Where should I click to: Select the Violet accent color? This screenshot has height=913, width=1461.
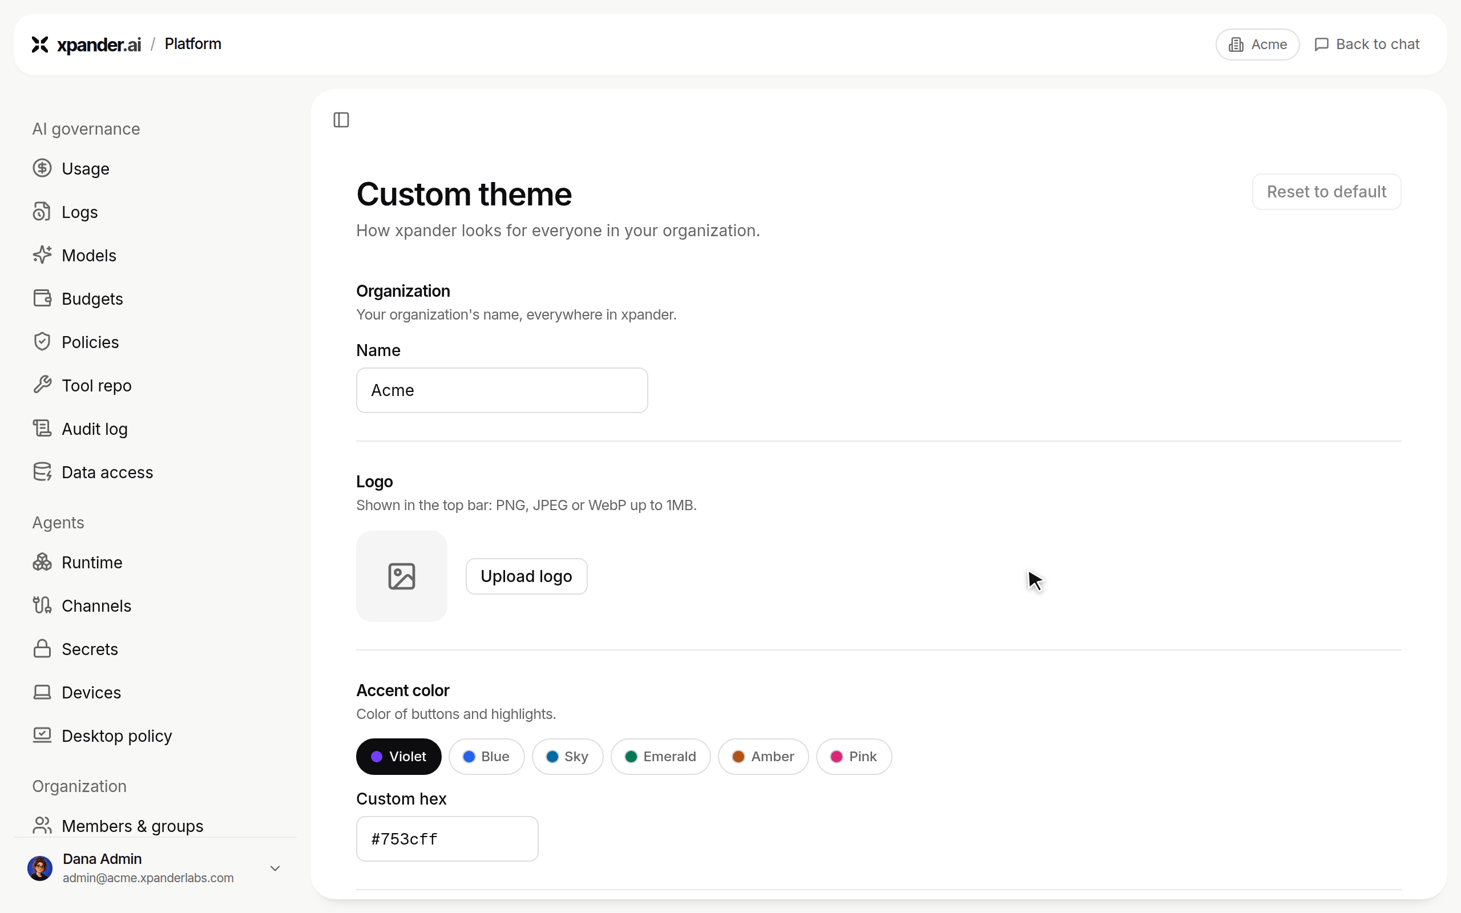coord(398,757)
